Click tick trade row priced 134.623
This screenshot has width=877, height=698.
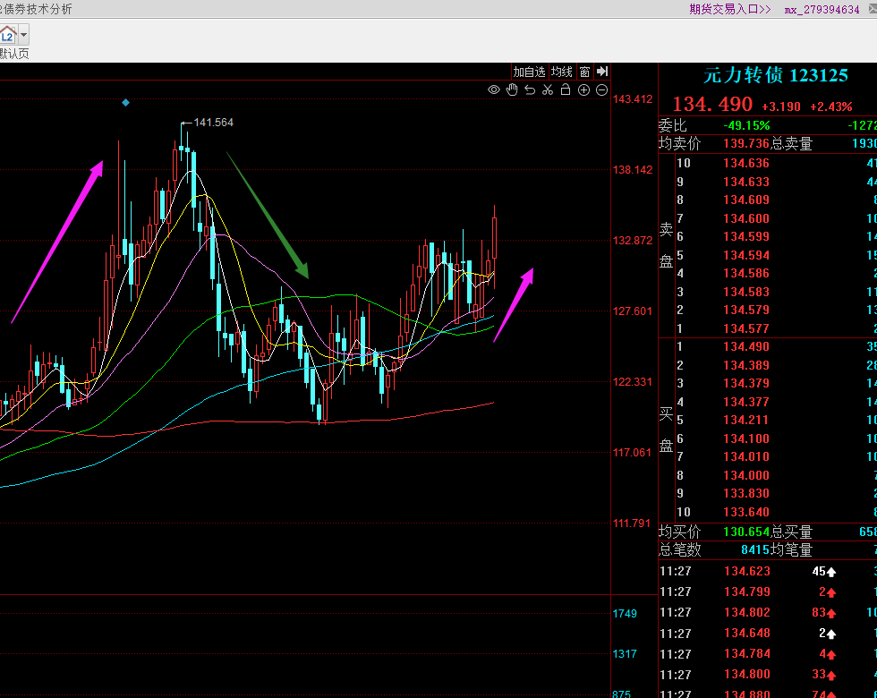pyautogui.click(x=768, y=572)
